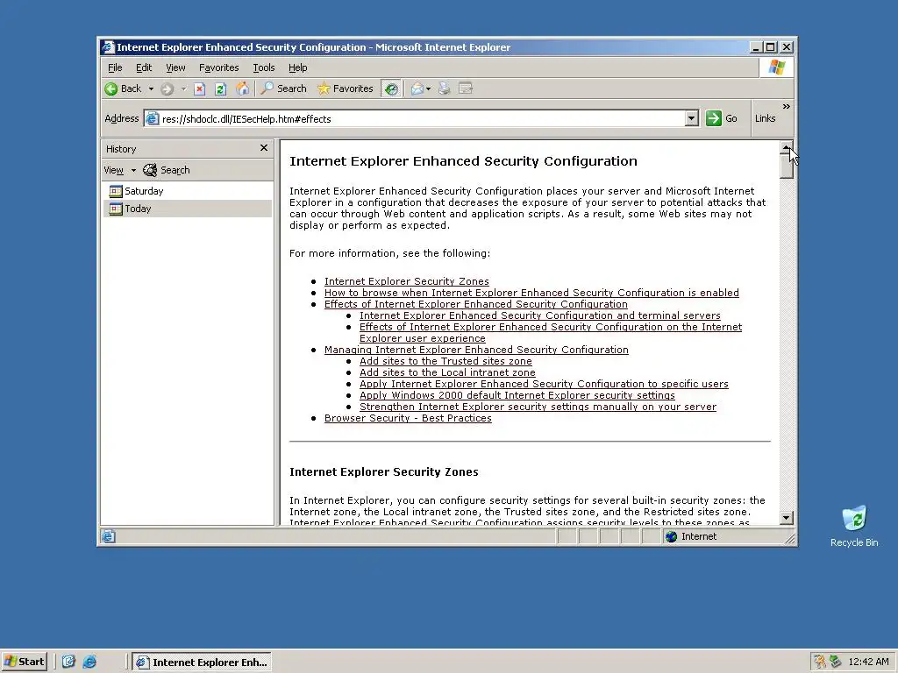Click the first system tray icon

pyautogui.click(x=820, y=662)
